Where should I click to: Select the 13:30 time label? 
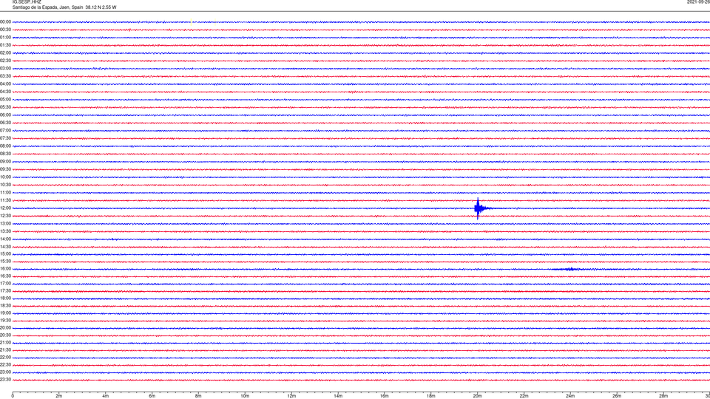5,231
